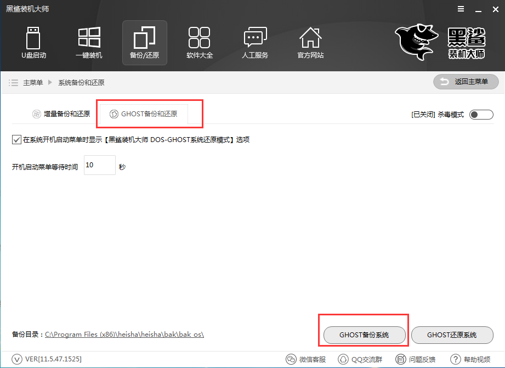The height and width of the screenshot is (368, 505).
Task: Click the 备份目录 label
Action: pyautogui.click(x=27, y=335)
